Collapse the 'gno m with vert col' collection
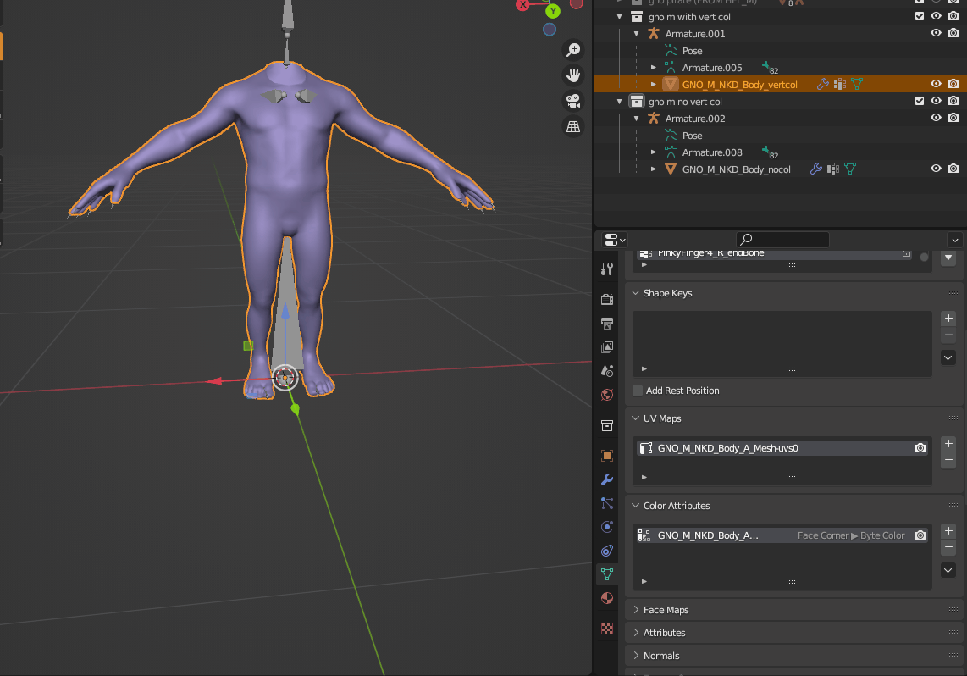This screenshot has height=676, width=967. 620,17
